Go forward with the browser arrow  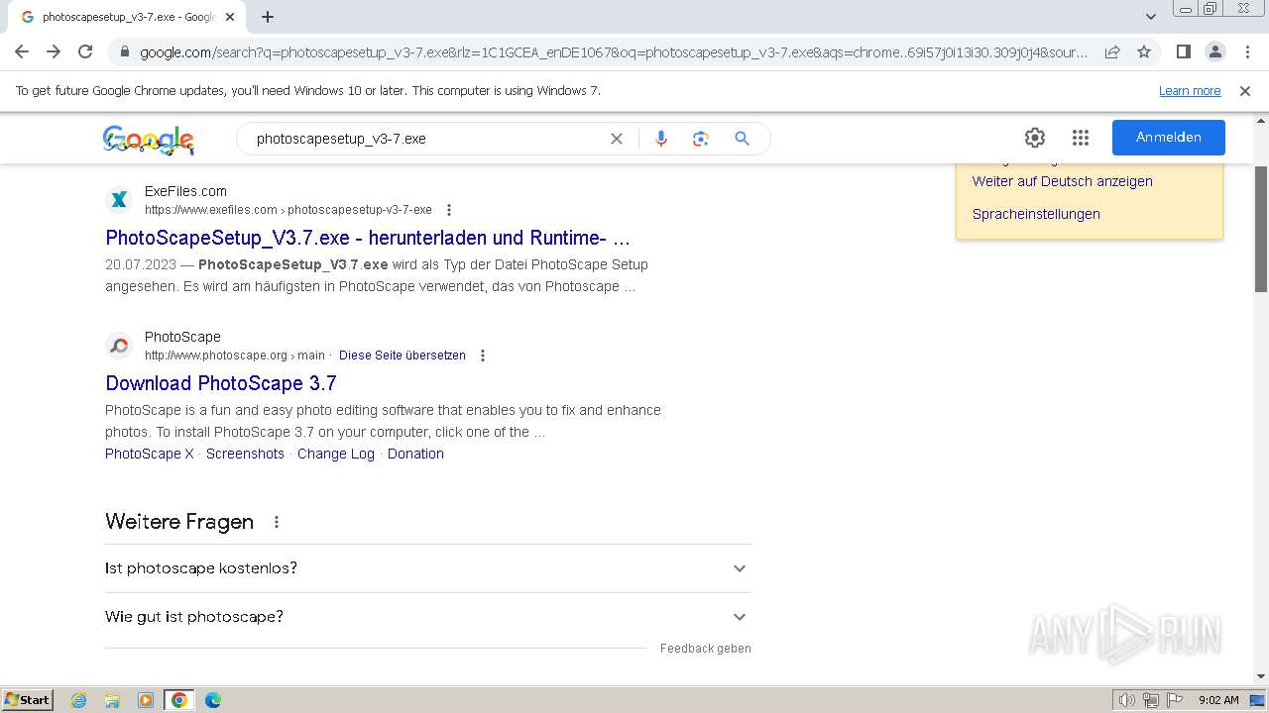(x=54, y=51)
